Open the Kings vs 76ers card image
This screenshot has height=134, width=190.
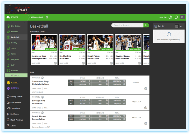coord(44,43)
